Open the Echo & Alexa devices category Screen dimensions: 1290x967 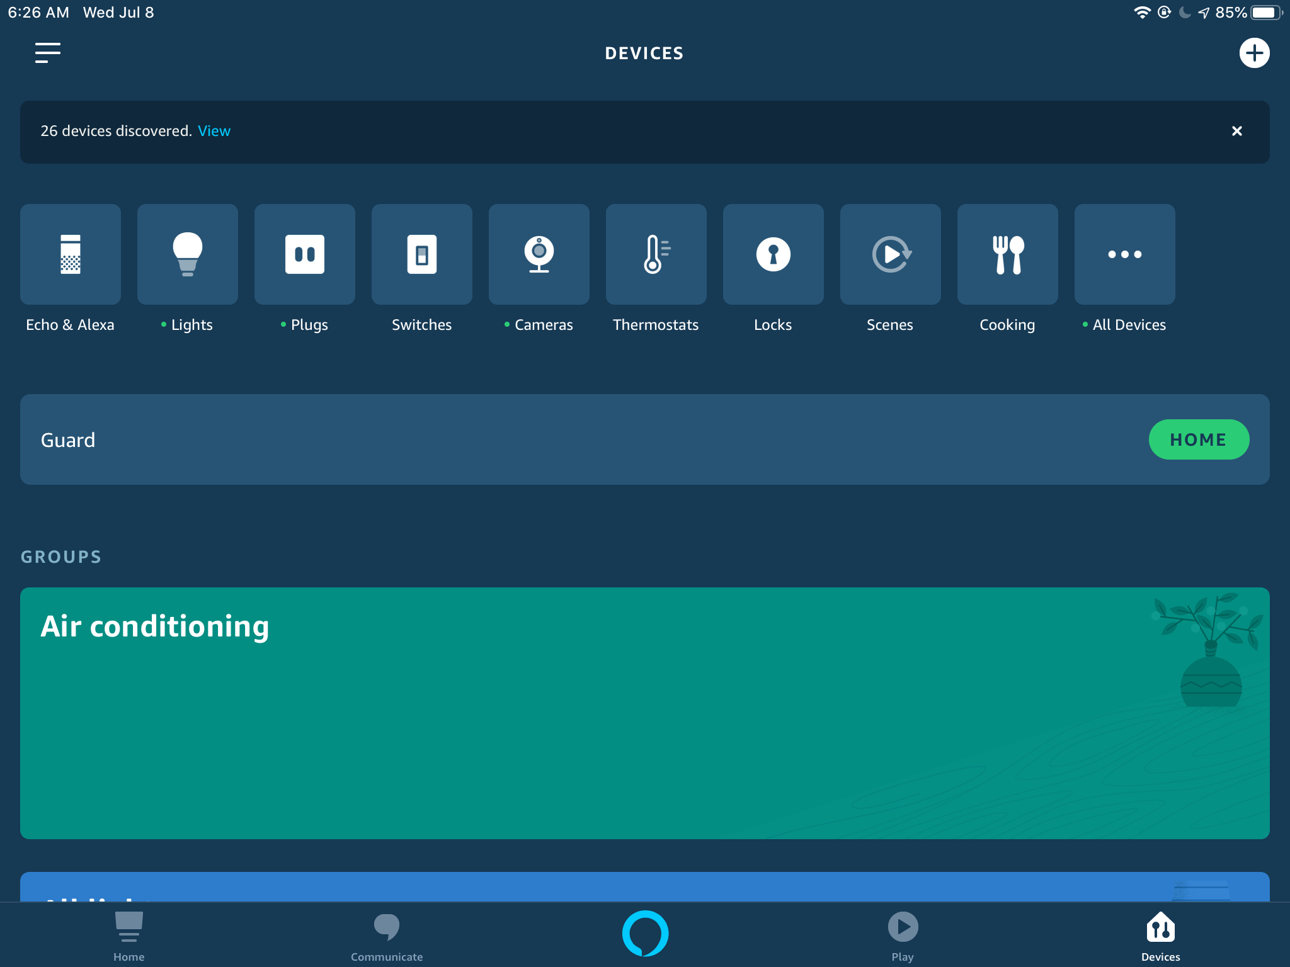(x=71, y=254)
